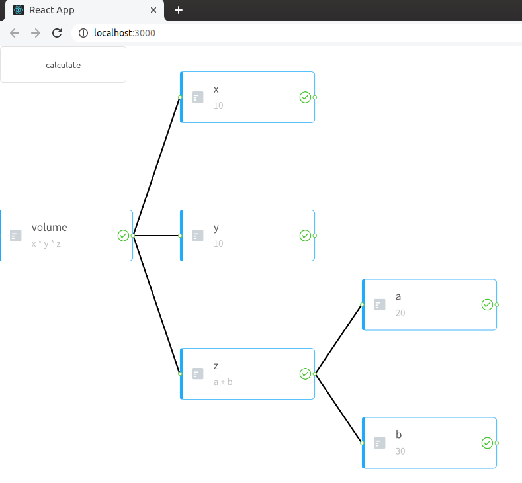Click the edge connecting z to a
522x483 pixels.
pos(338,339)
